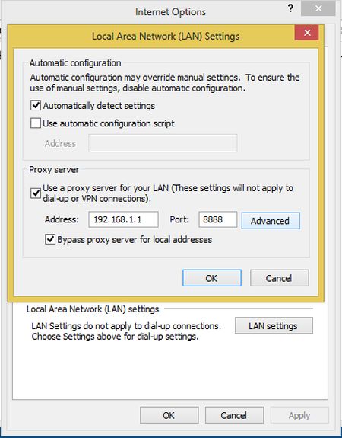This screenshot has width=342, height=438.
Task: Click Cancel in Internet Options window
Action: click(x=234, y=415)
